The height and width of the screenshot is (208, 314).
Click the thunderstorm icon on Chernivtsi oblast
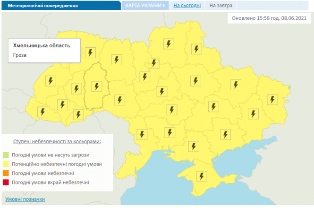pyautogui.click(x=78, y=114)
